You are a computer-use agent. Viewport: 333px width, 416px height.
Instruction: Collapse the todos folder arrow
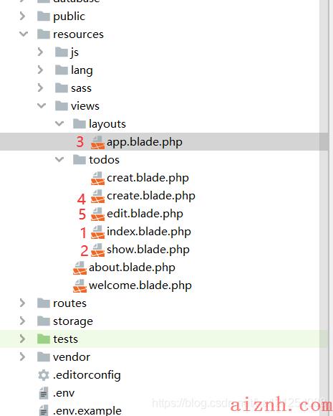point(59,159)
